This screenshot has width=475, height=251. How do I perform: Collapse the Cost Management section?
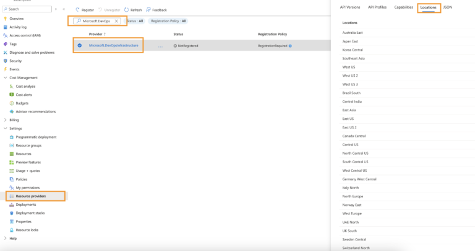[5, 78]
